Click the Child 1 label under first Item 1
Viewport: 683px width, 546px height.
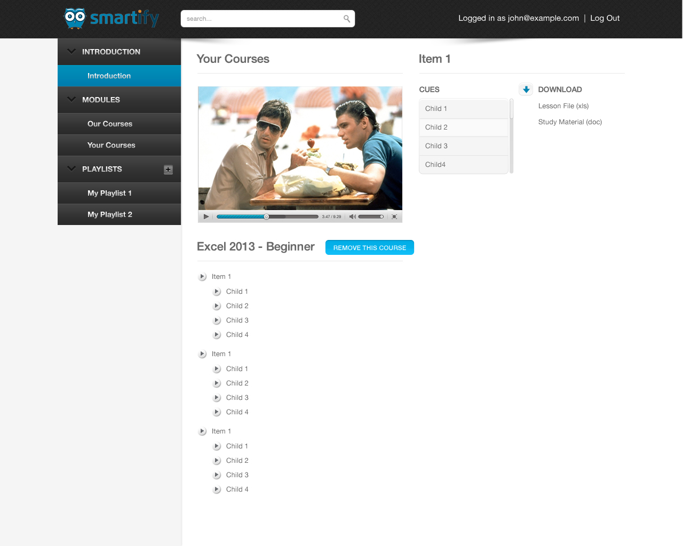click(x=237, y=292)
